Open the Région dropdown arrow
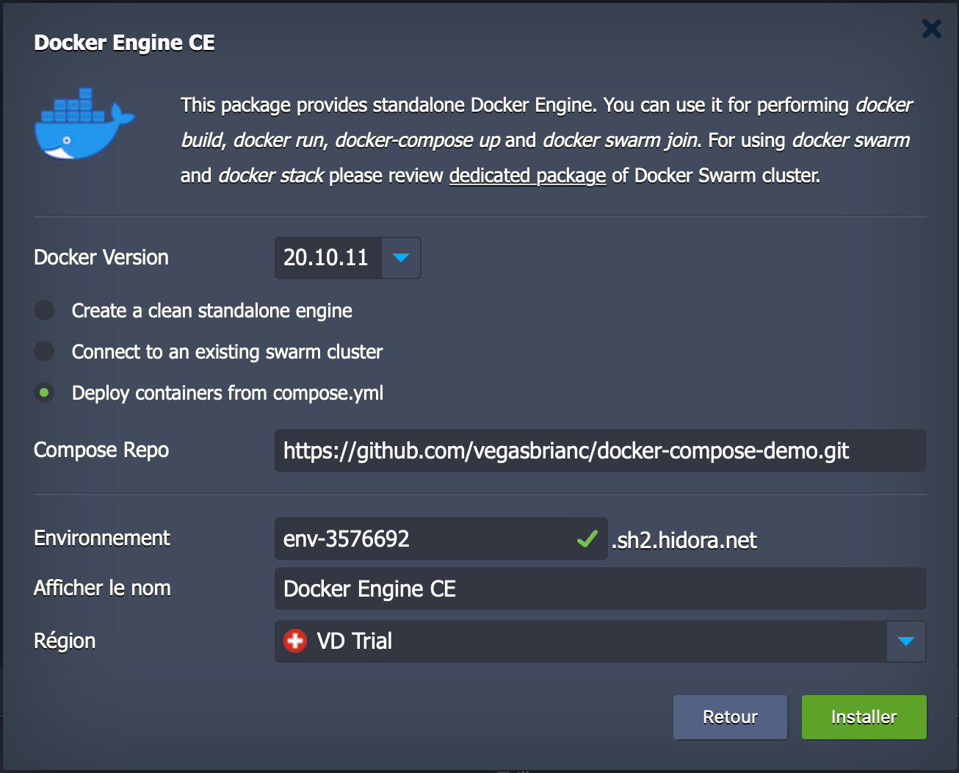The image size is (959, 773). [906, 641]
